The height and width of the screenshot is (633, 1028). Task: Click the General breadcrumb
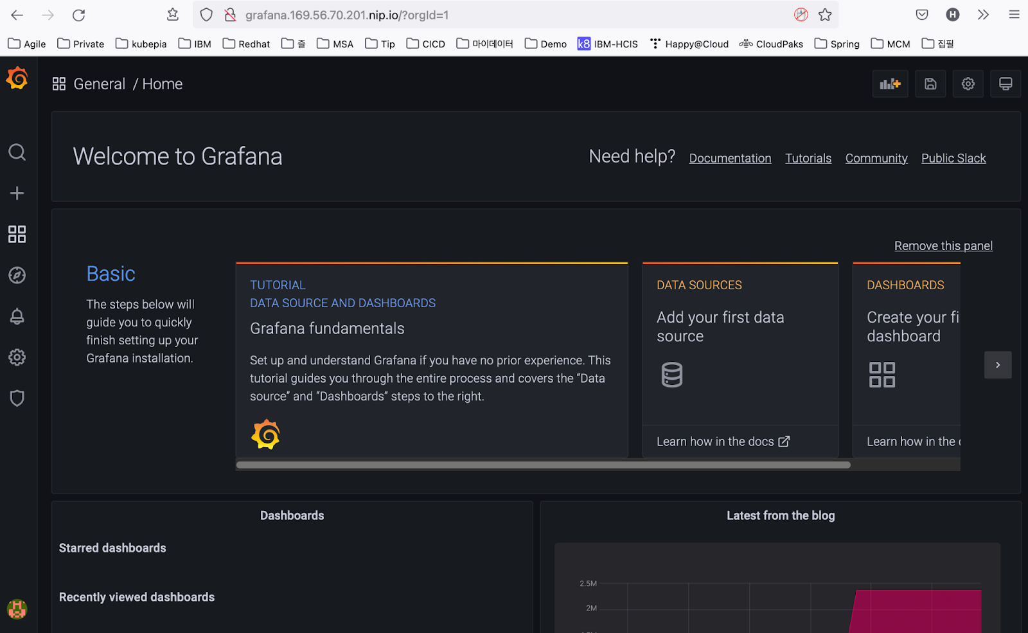[x=100, y=84]
